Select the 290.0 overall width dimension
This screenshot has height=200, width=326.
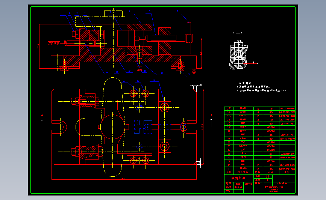click(124, 178)
